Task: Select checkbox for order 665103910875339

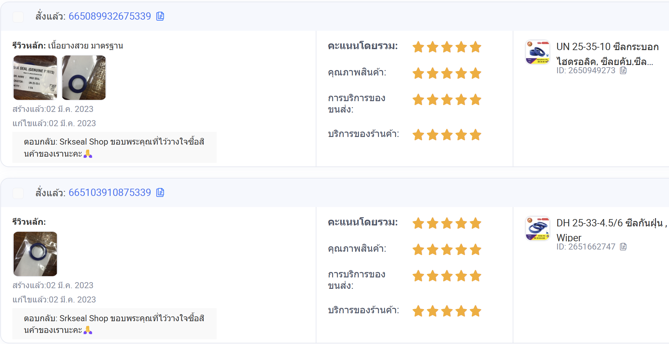Action: point(18,193)
